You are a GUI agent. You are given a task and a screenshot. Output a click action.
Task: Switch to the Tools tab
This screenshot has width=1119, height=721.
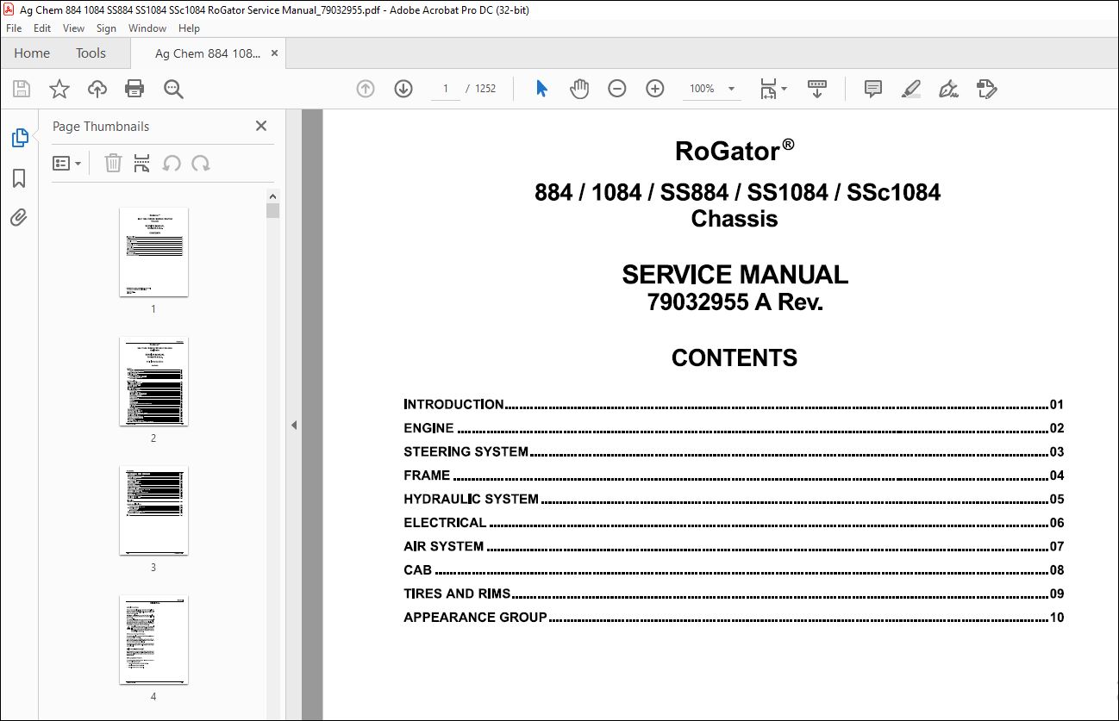pyautogui.click(x=91, y=53)
